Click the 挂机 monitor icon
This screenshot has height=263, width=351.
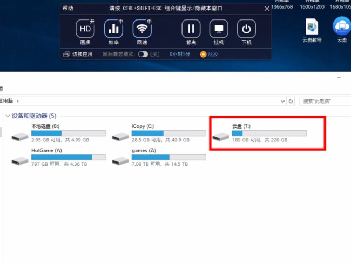pos(219,29)
